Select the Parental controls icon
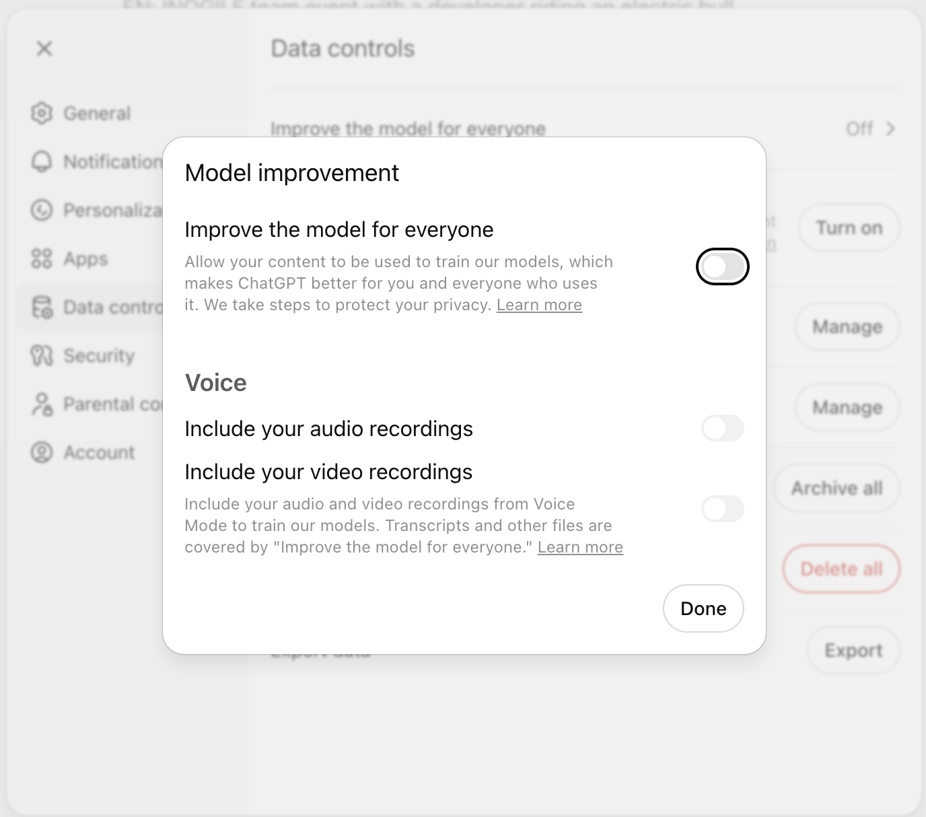The height and width of the screenshot is (817, 926). coord(42,404)
